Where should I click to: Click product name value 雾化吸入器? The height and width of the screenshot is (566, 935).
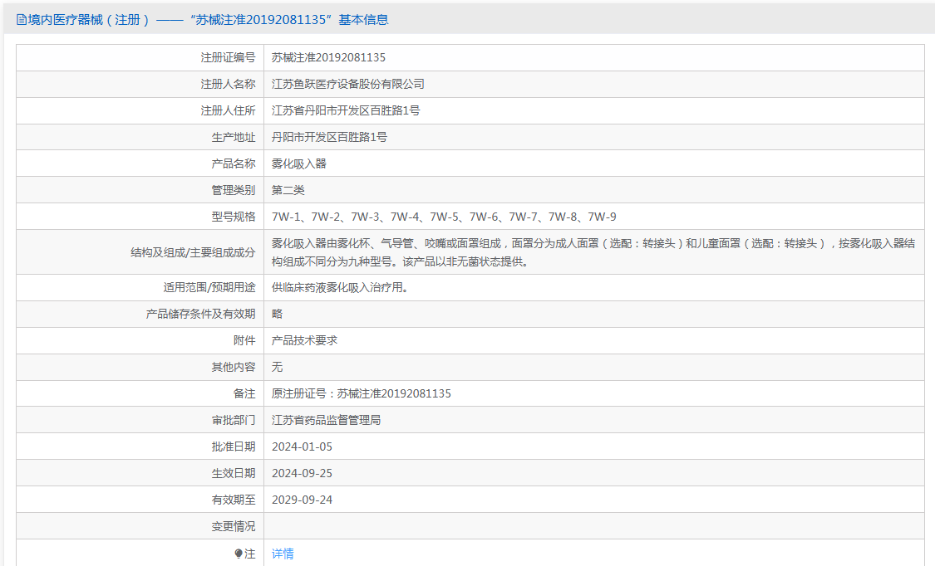click(x=299, y=163)
